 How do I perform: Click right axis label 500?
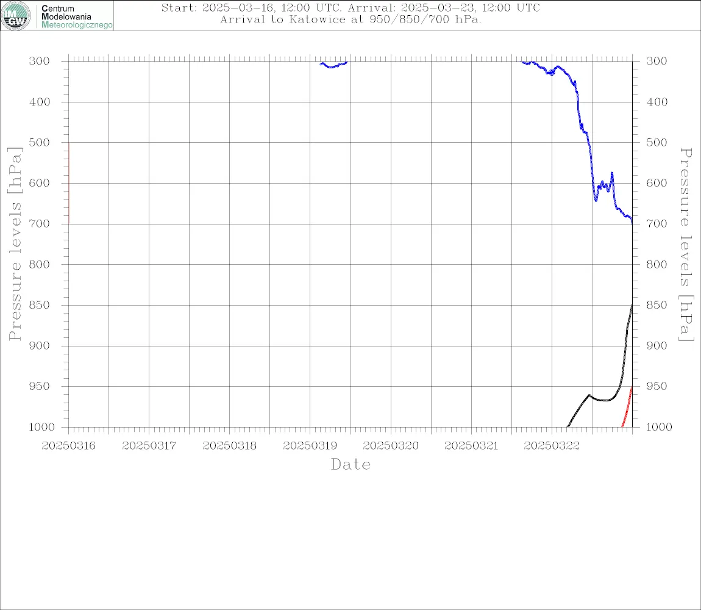click(657, 142)
